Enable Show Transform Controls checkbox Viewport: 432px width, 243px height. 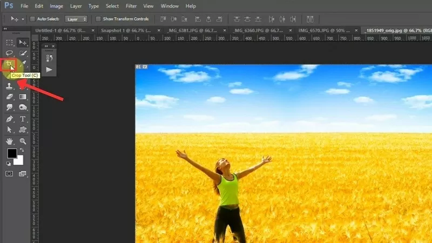click(98, 19)
